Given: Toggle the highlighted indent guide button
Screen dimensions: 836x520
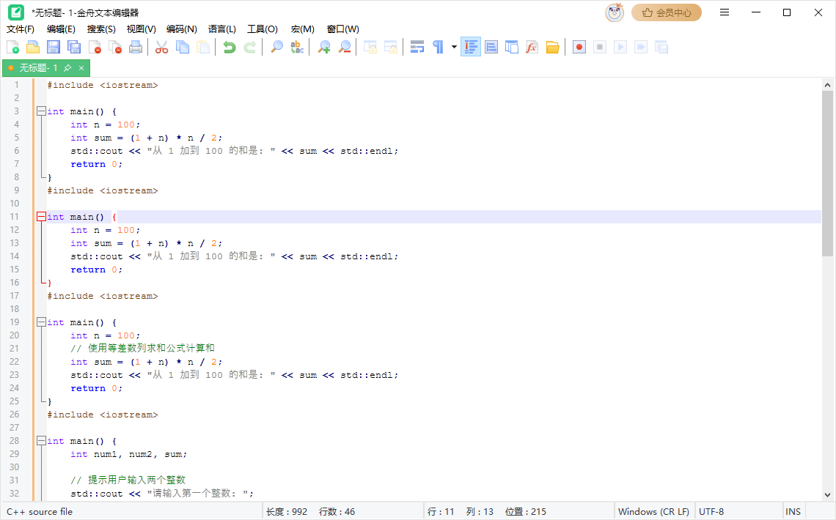Looking at the screenshot, I should tap(471, 48).
